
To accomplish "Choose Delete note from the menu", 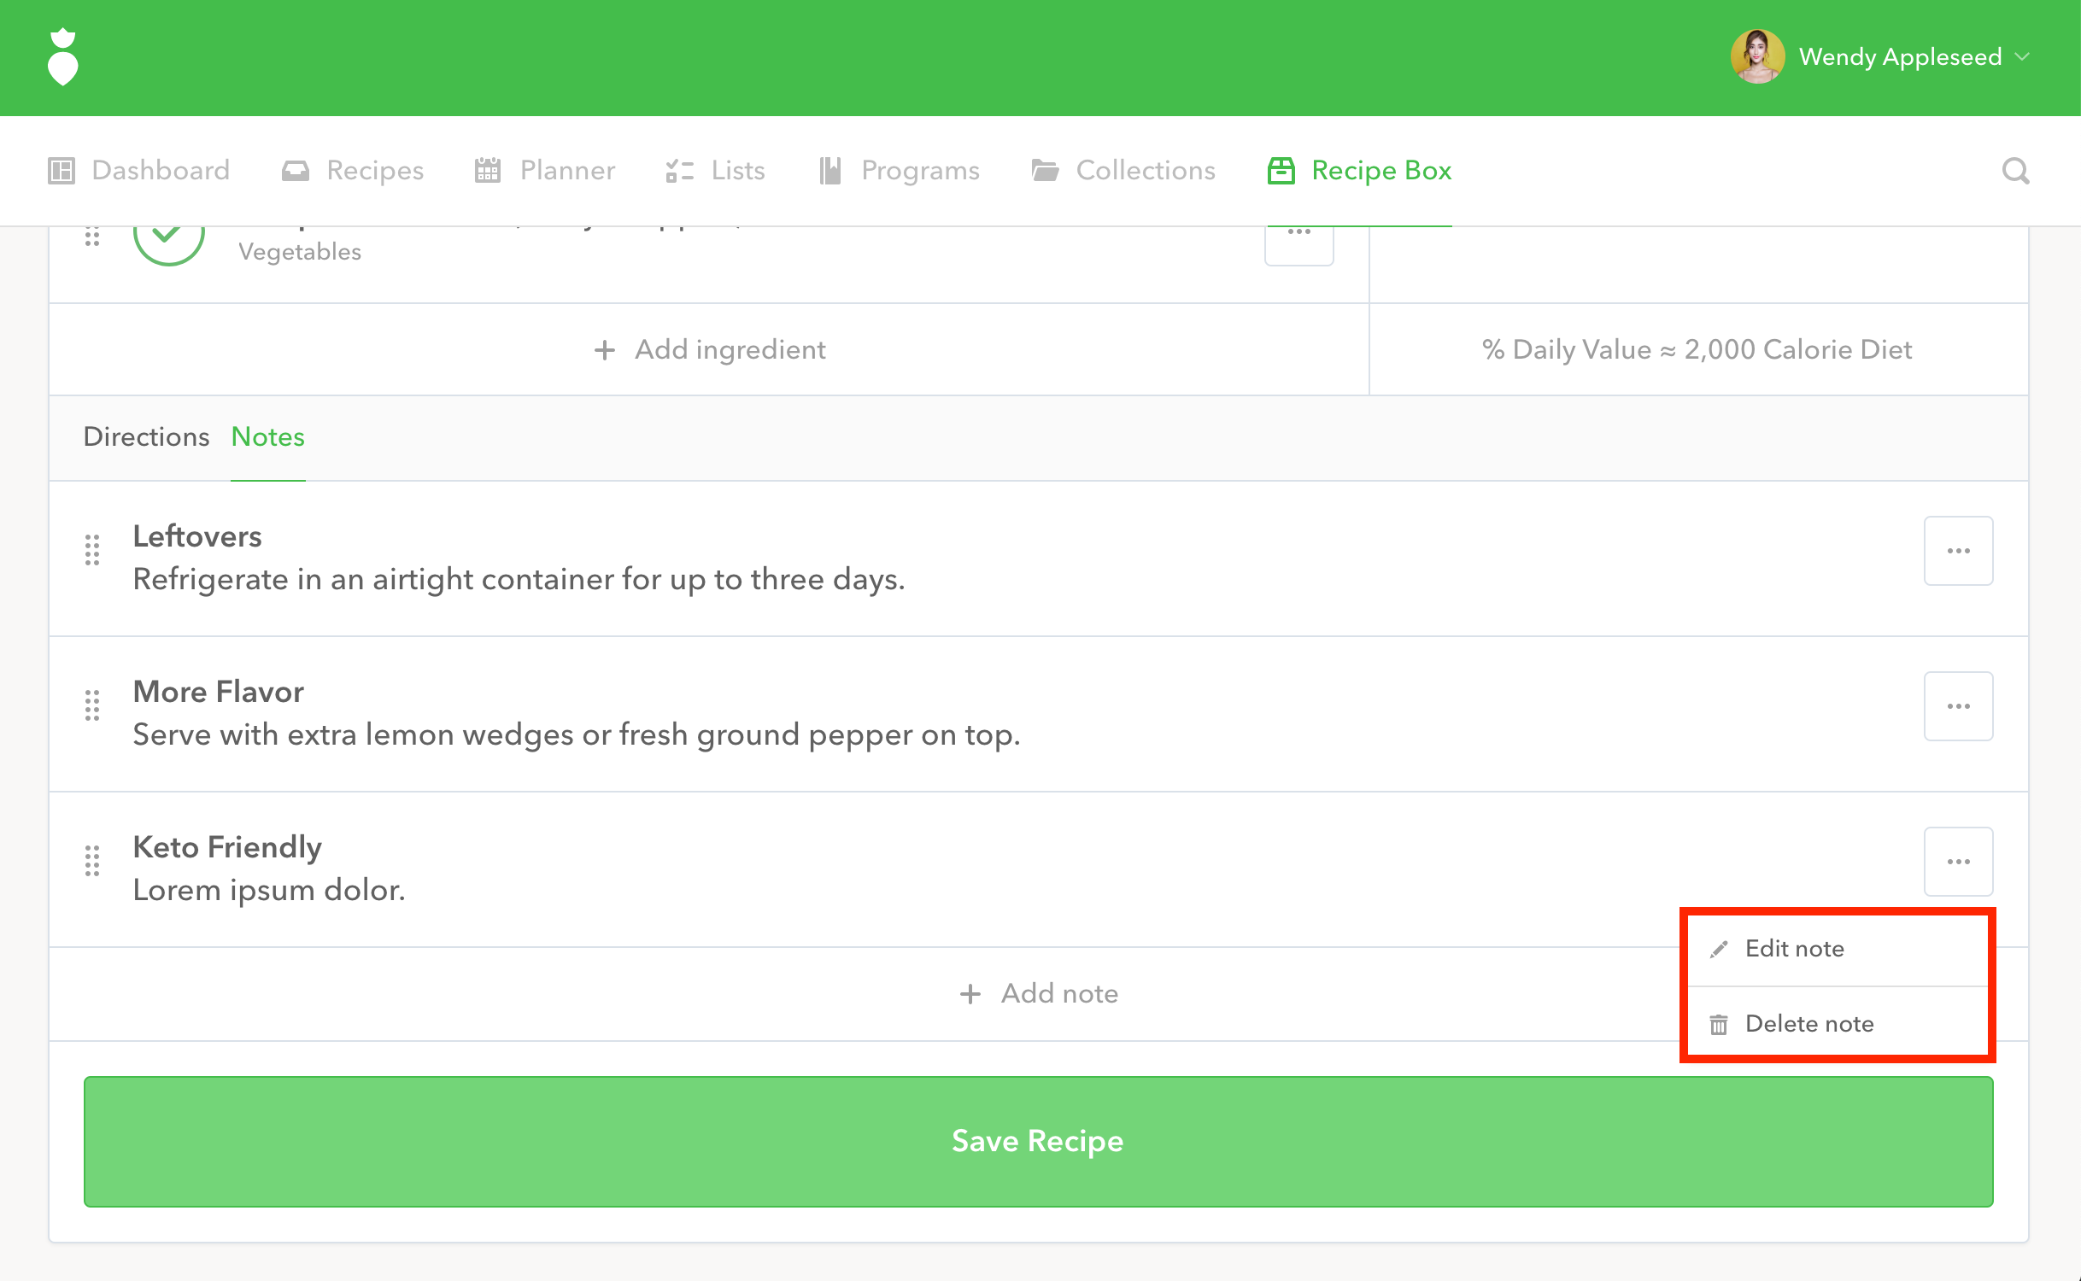I will [x=1808, y=1024].
